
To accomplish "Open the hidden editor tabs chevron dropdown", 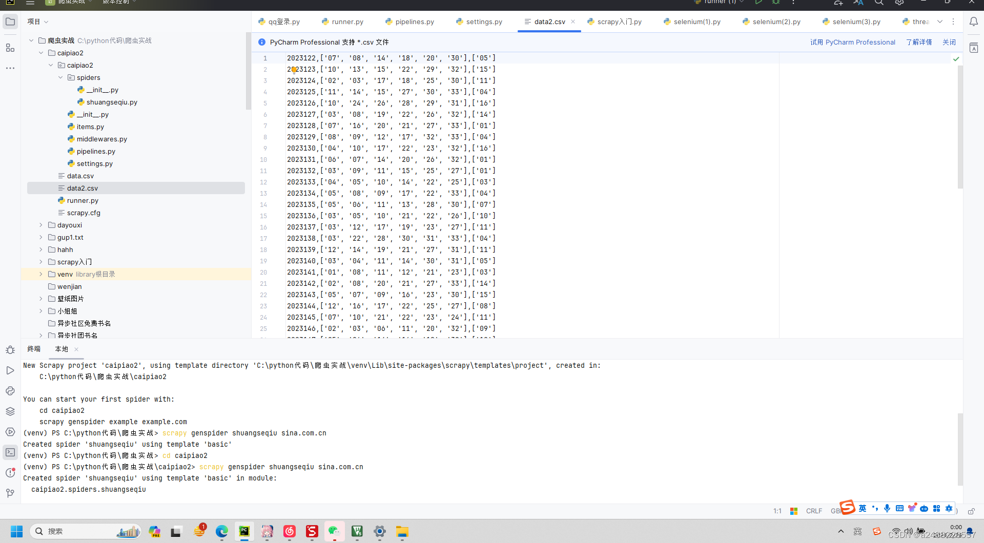I will [x=940, y=22].
